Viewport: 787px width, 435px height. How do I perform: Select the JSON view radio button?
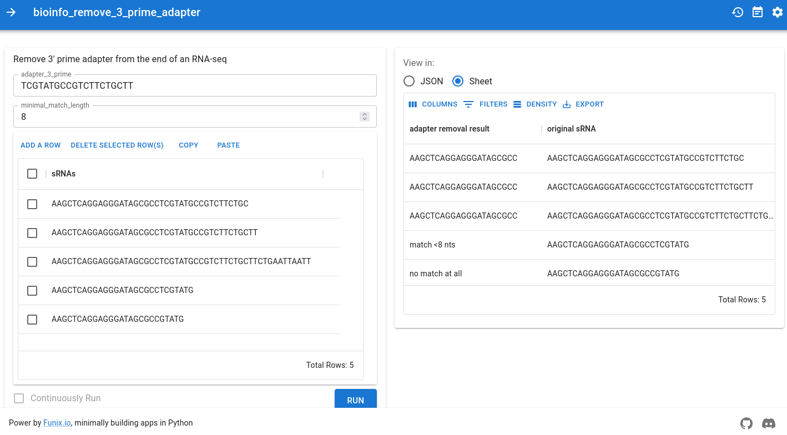(409, 81)
